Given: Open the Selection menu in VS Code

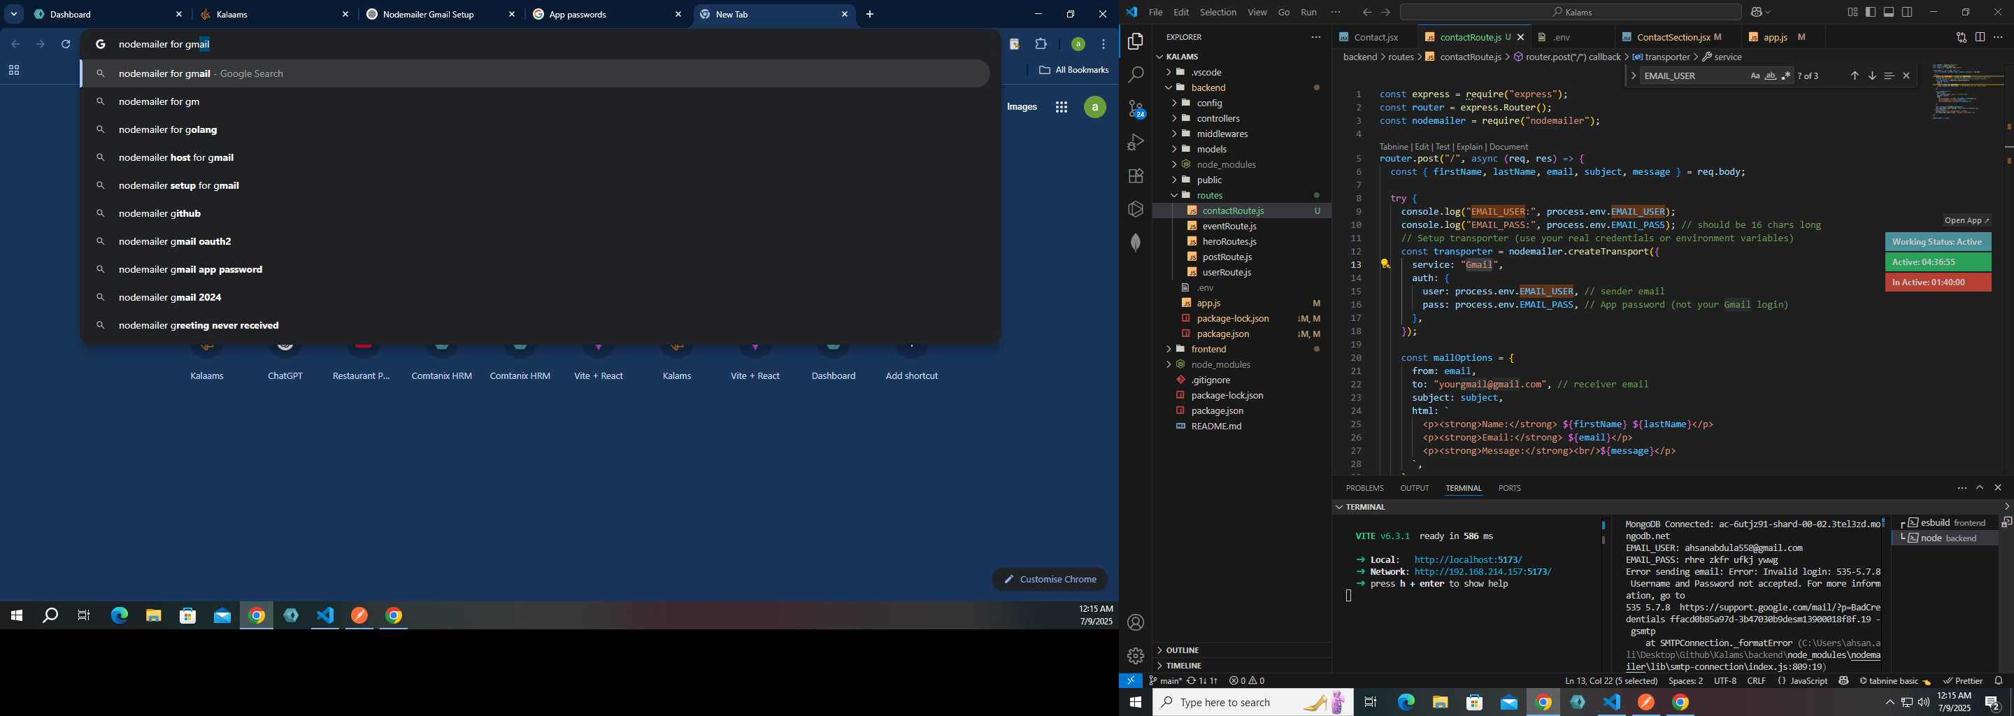Looking at the screenshot, I should tap(1218, 12).
